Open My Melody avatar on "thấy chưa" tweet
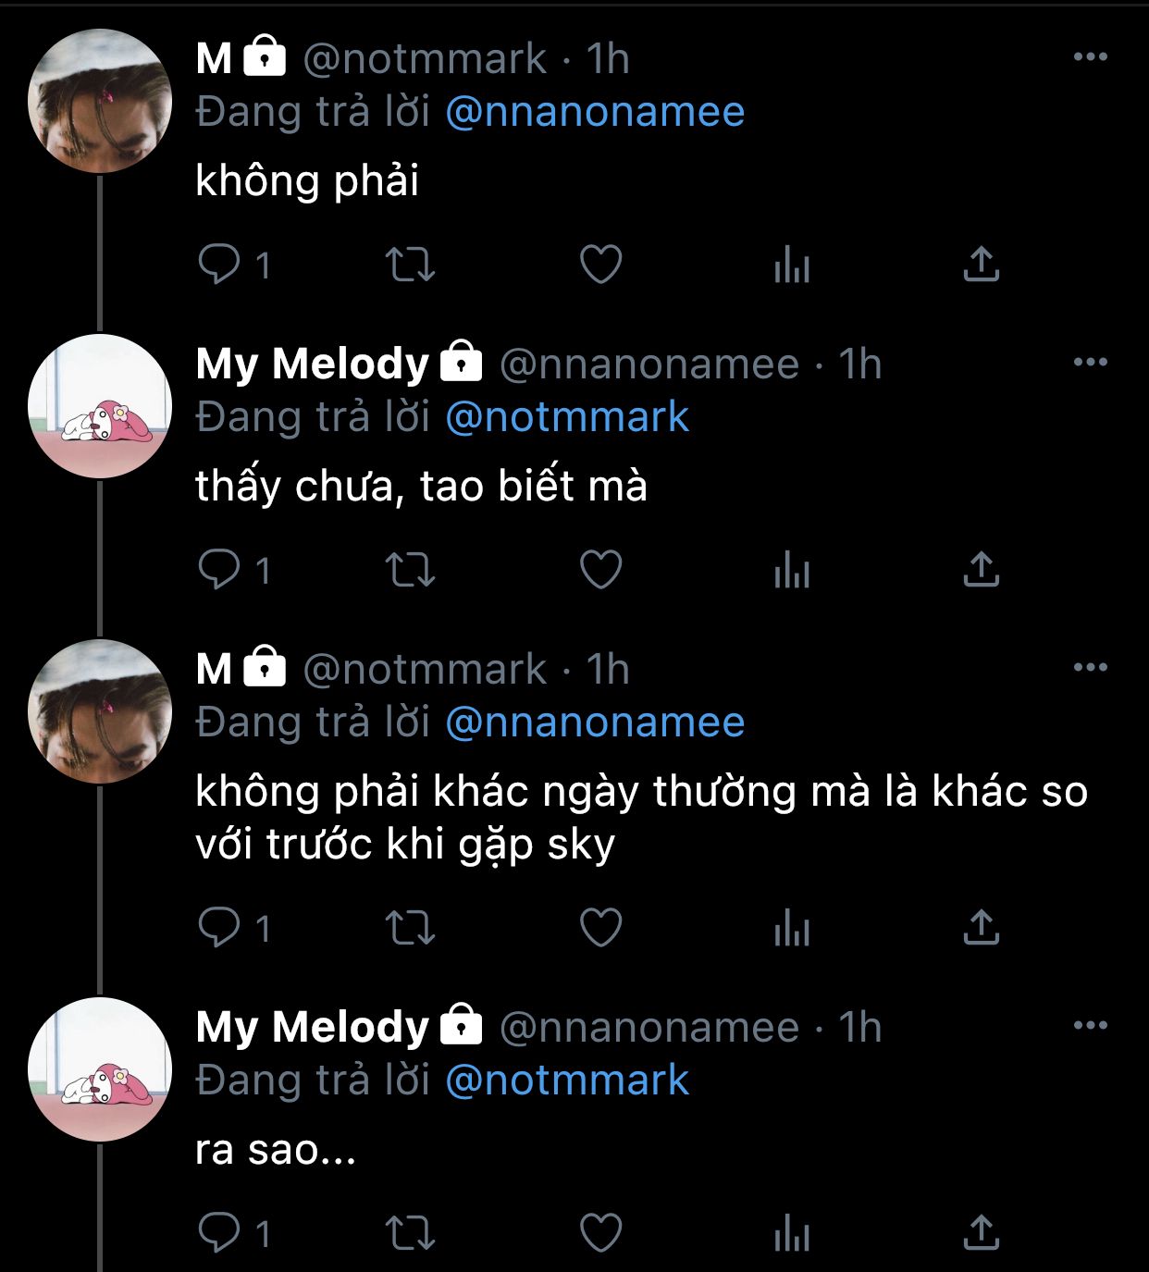The height and width of the screenshot is (1272, 1149). click(x=100, y=406)
